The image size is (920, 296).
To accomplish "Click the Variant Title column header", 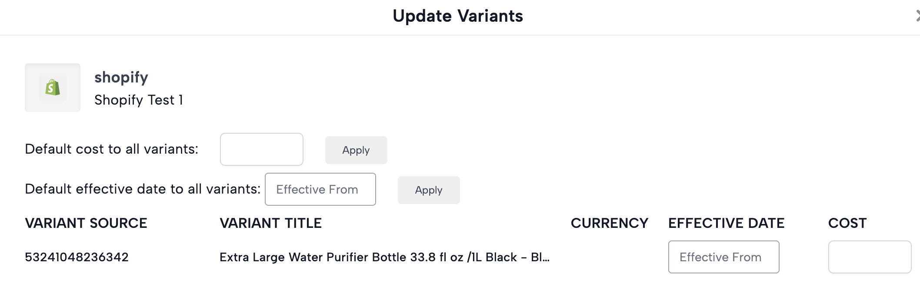I will (270, 223).
